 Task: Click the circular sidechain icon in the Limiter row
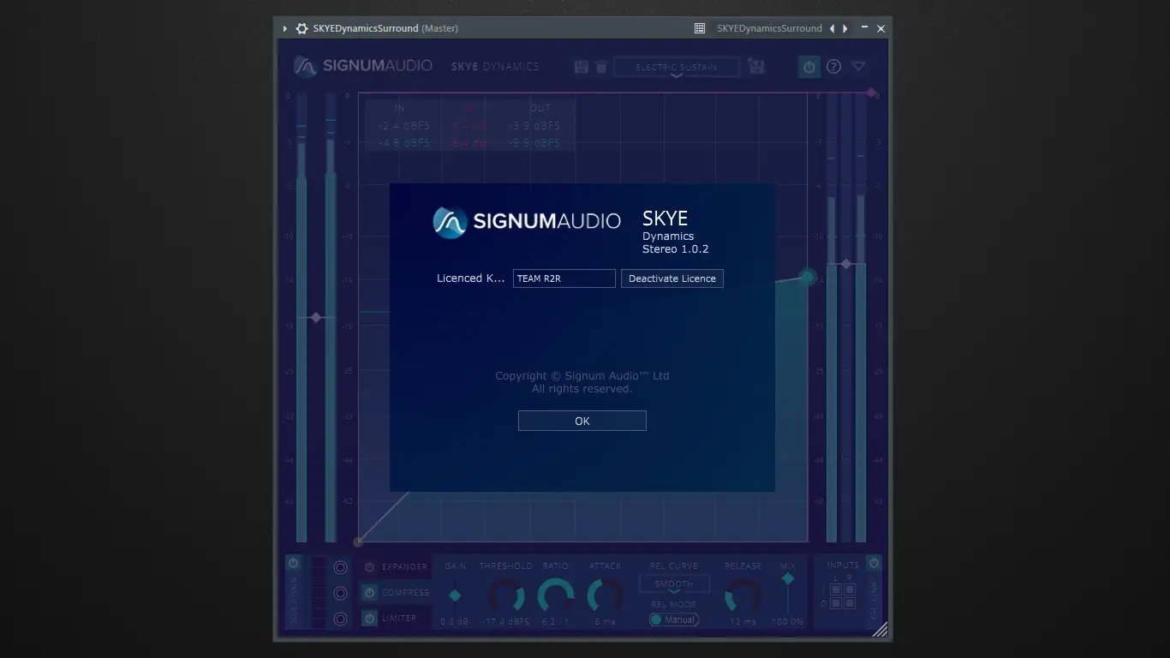(x=340, y=619)
